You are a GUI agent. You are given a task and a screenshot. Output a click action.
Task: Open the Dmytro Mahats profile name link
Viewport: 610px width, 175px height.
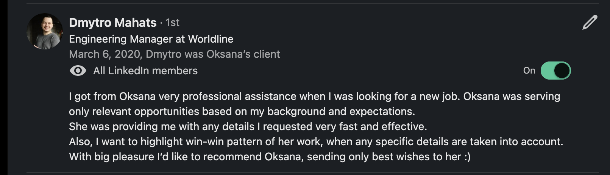pos(112,23)
